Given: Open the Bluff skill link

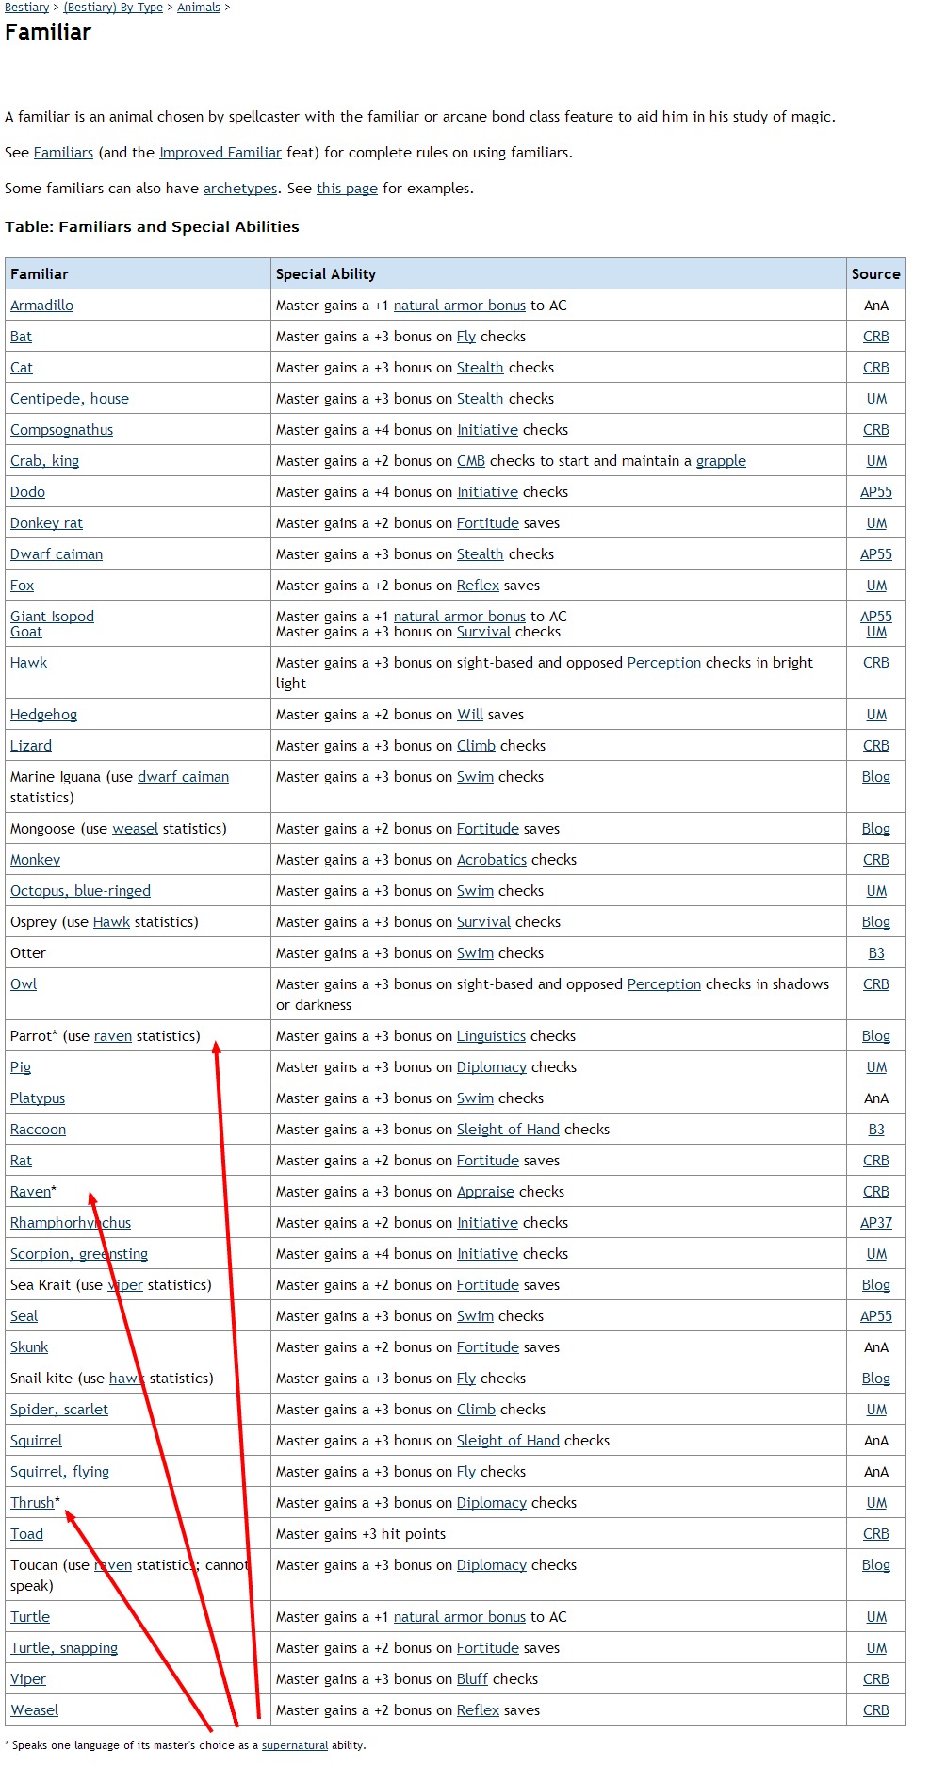Looking at the screenshot, I should click(472, 1679).
